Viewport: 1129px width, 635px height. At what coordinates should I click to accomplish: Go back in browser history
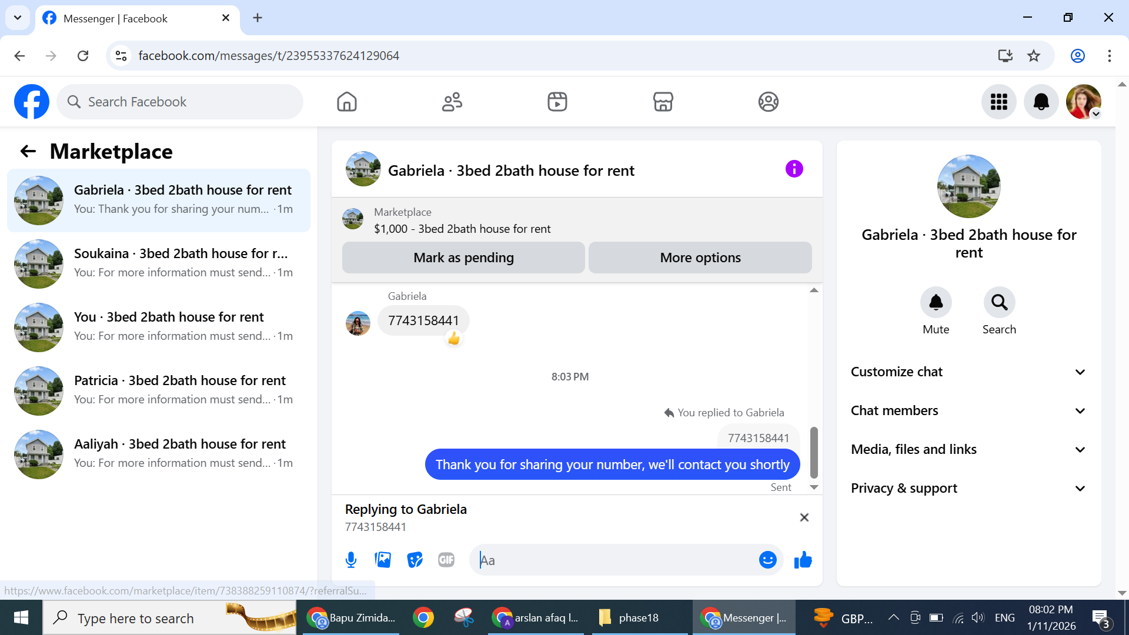coord(19,56)
